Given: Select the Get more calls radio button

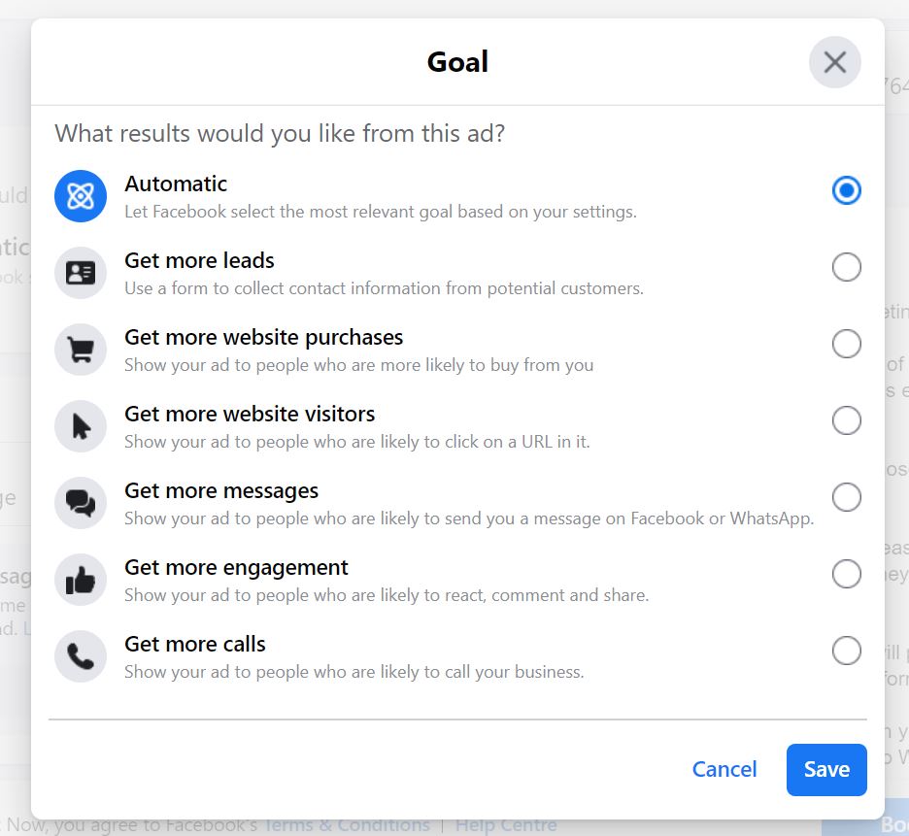Looking at the screenshot, I should (x=847, y=651).
